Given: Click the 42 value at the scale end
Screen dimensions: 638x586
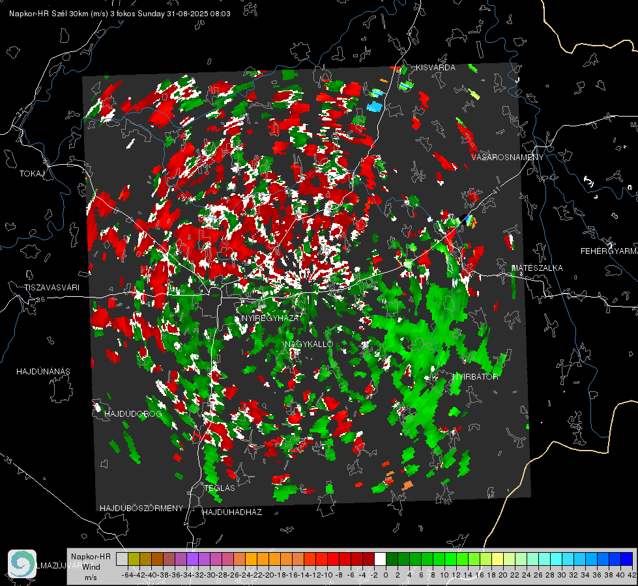Looking at the screenshot, I should click(632, 575).
